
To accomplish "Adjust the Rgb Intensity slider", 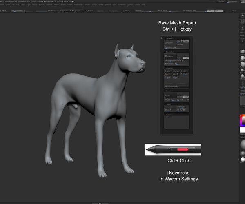I will click(194, 11).
